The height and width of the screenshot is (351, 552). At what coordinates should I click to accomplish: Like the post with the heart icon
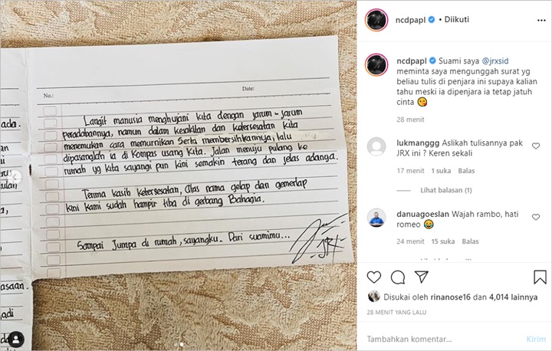tap(374, 277)
